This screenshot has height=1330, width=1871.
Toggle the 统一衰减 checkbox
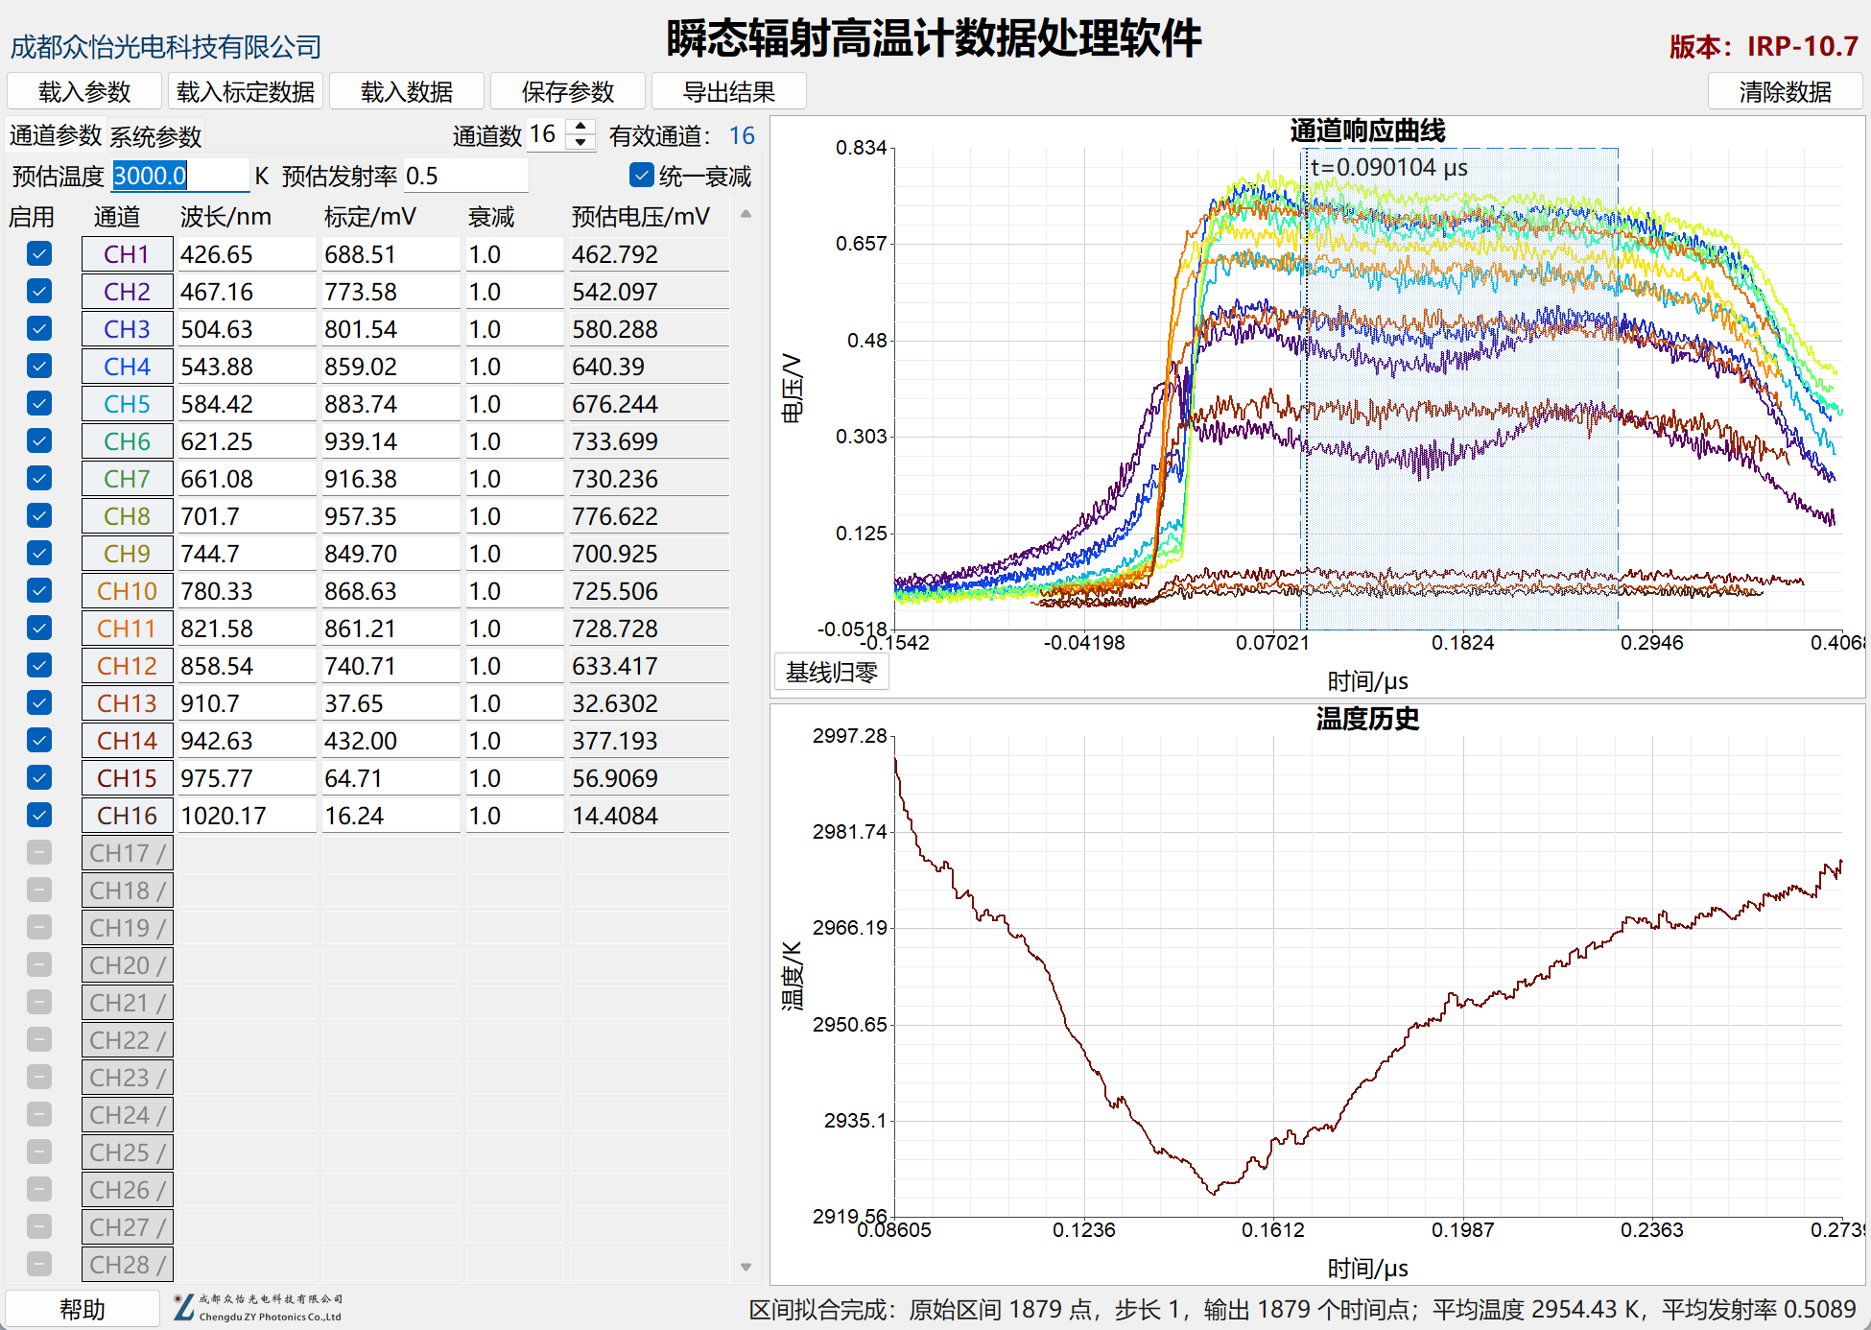click(641, 176)
